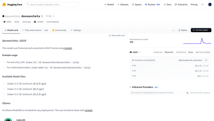Click Ask for provider support

[x=198, y=93]
